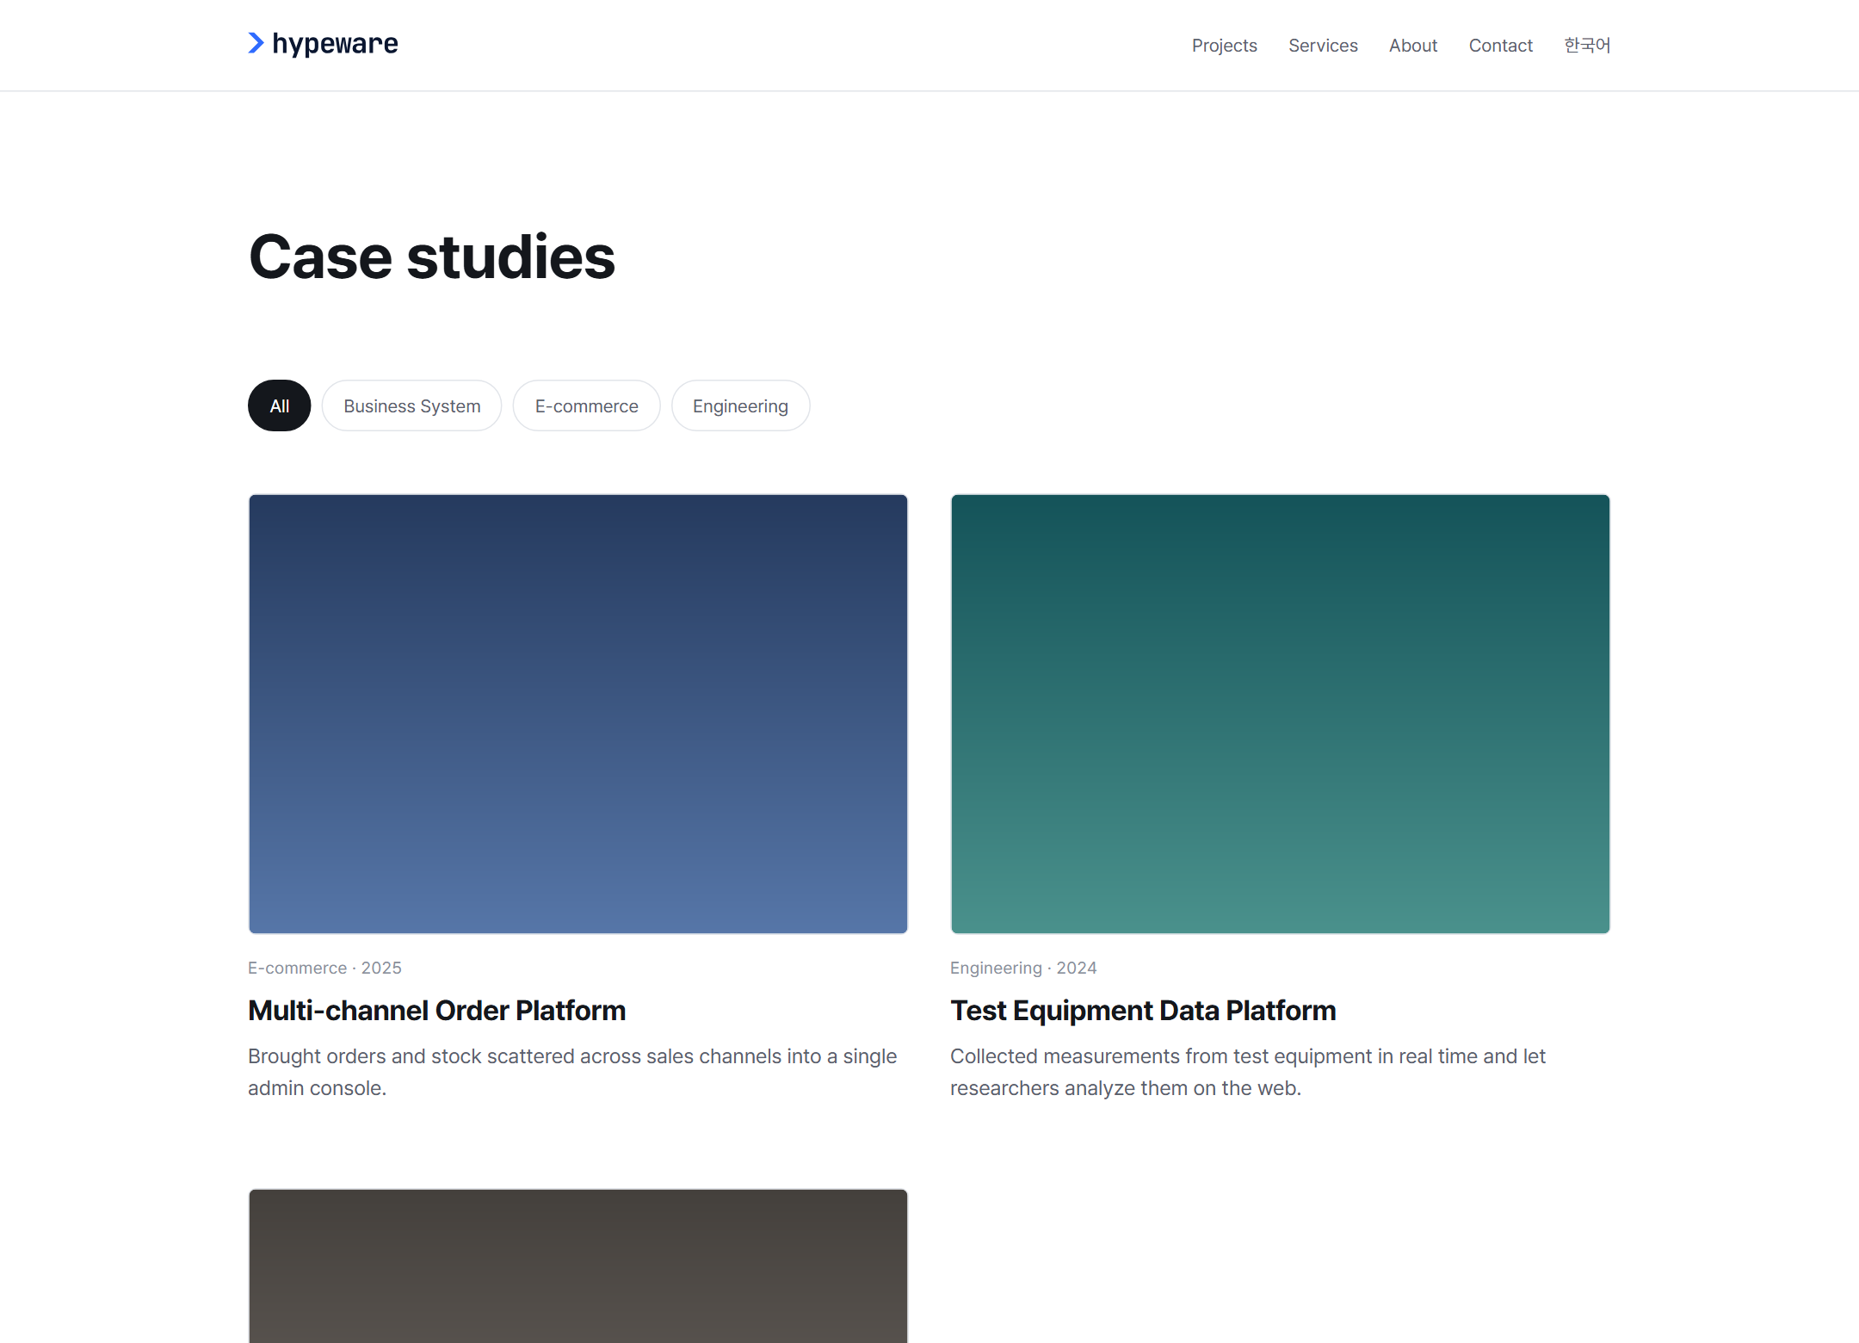Click the hypeware logo
Screen dimensions: 1859x1343
pos(323,44)
